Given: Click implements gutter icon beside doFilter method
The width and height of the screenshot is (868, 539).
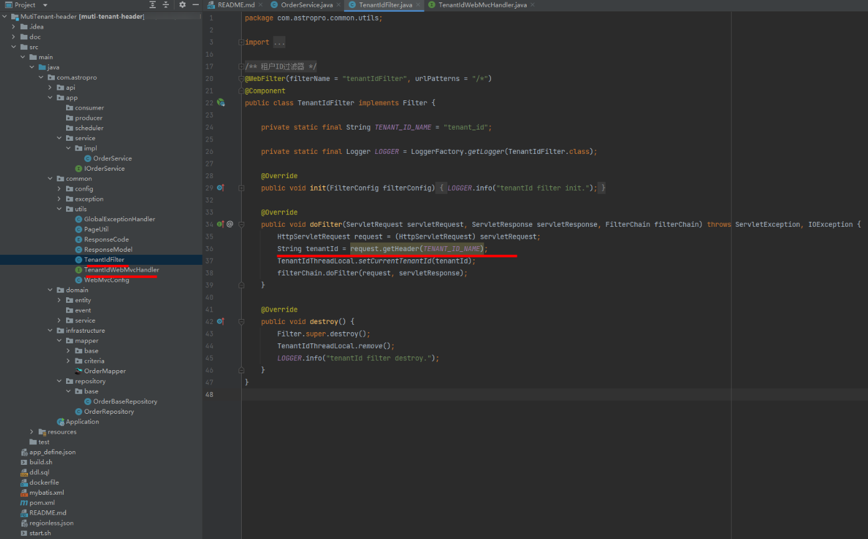Looking at the screenshot, I should click(220, 224).
